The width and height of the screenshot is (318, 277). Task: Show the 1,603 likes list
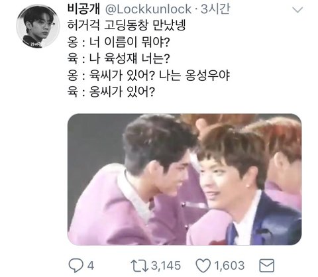pyautogui.click(x=229, y=266)
